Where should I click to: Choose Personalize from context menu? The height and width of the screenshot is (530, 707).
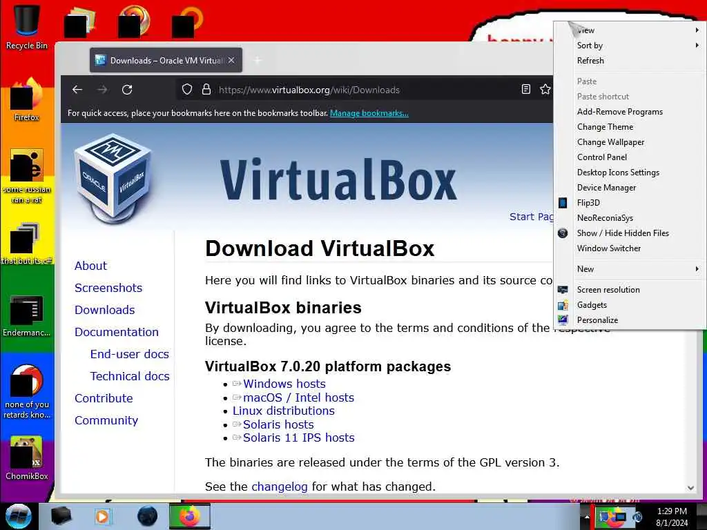pyautogui.click(x=630, y=320)
